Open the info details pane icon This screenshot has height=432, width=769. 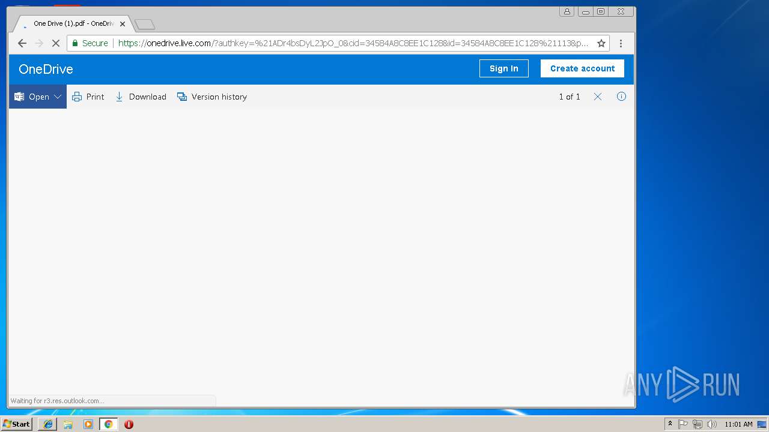[621, 96]
